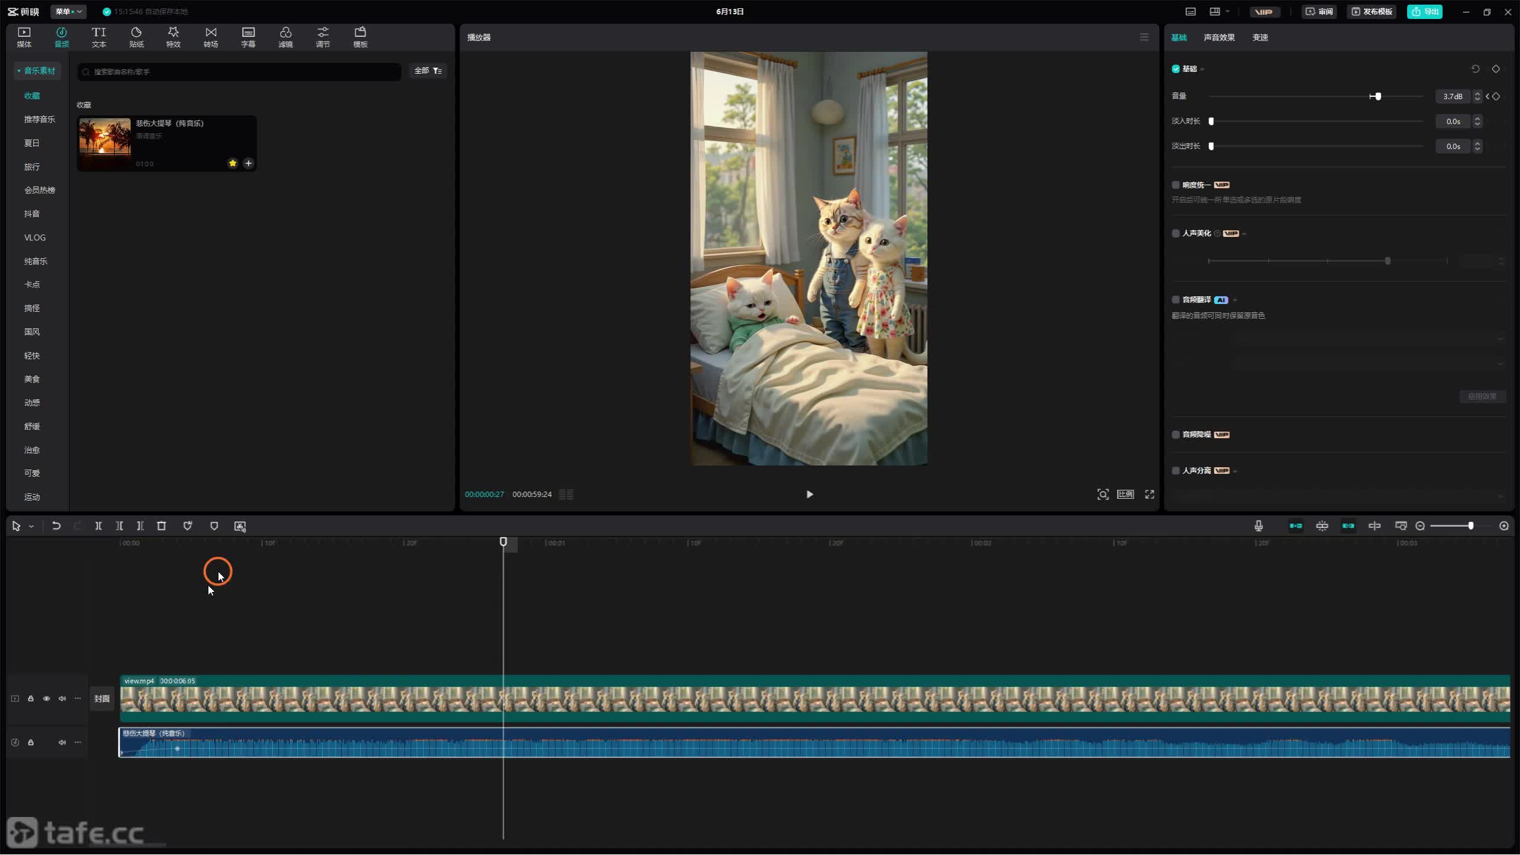This screenshot has width=1520, height=855.
Task: Expand the selection tool mode dropdown arrow
Action: click(31, 526)
